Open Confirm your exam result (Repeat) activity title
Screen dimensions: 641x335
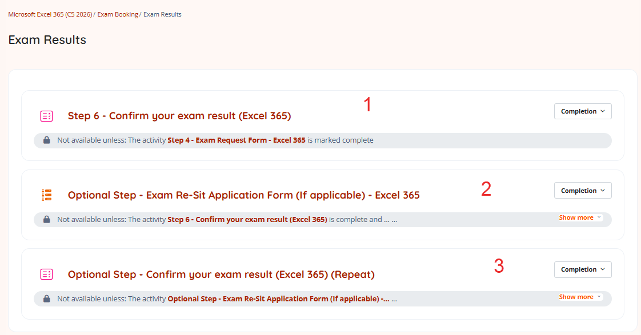coord(221,275)
